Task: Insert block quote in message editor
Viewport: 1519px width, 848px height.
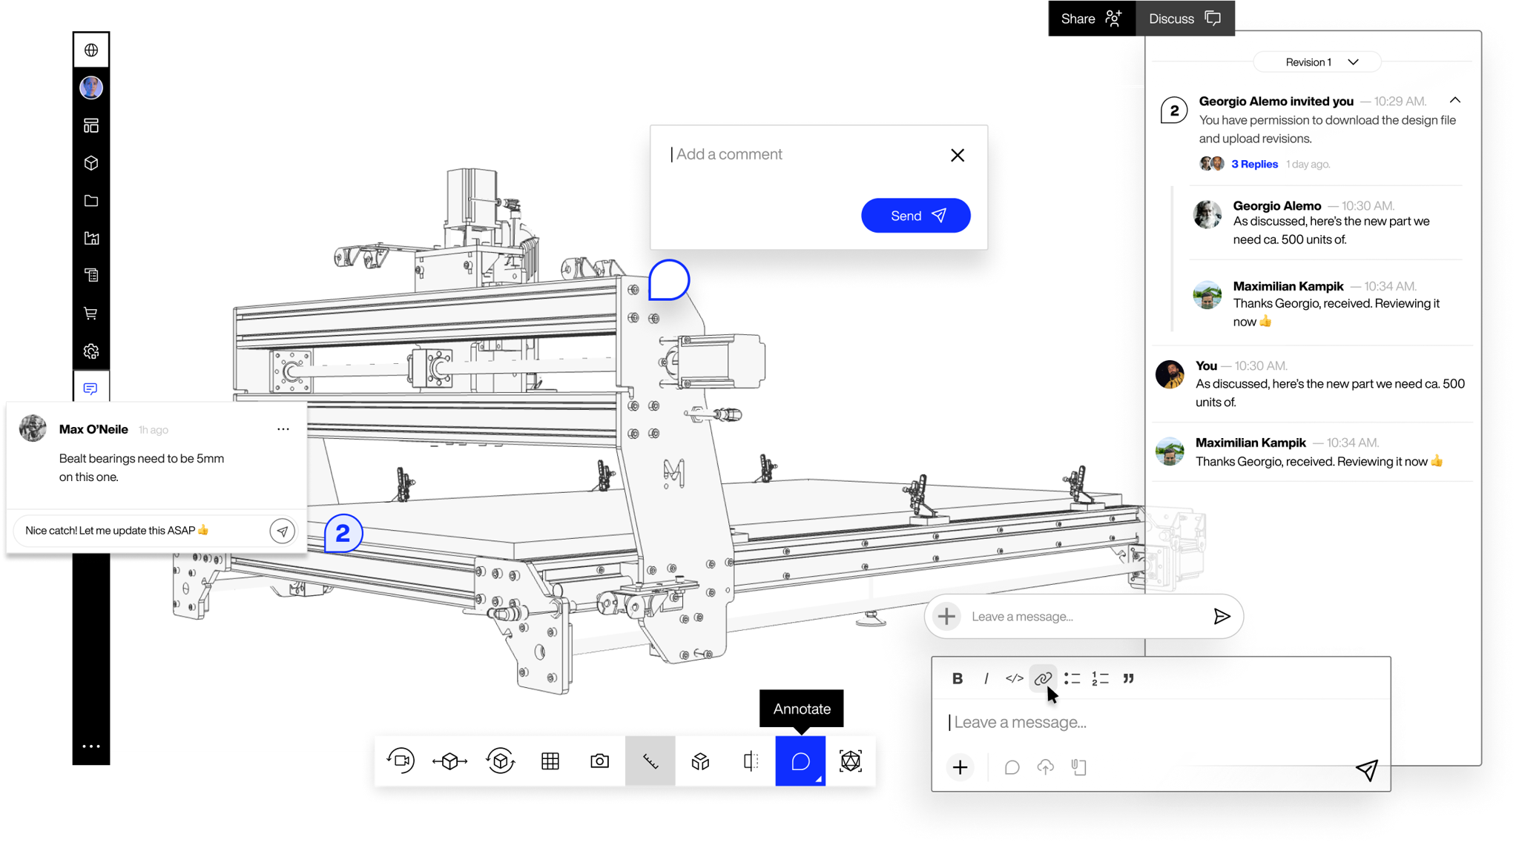Action: (x=1128, y=678)
